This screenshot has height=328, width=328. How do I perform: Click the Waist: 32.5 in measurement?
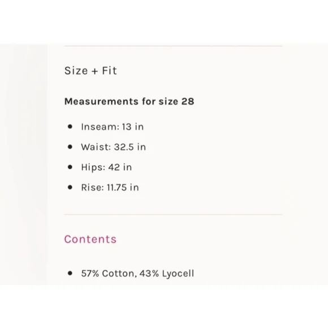point(113,147)
